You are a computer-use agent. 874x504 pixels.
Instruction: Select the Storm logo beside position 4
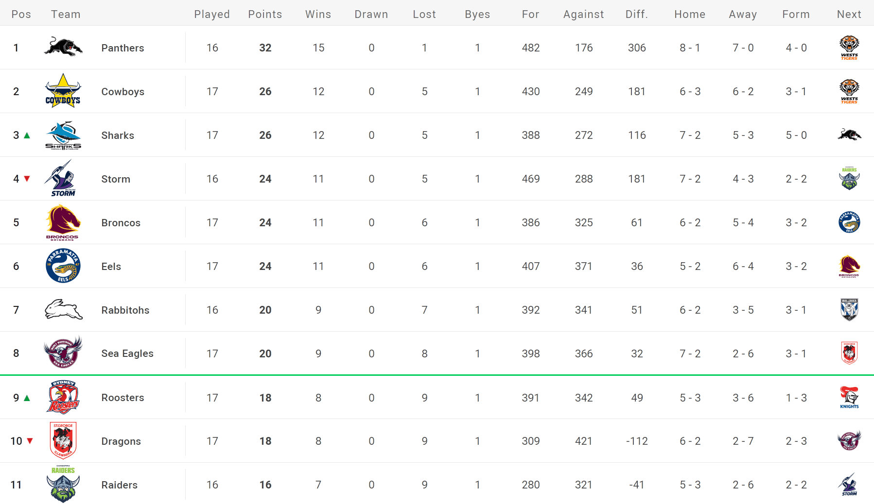click(x=61, y=178)
